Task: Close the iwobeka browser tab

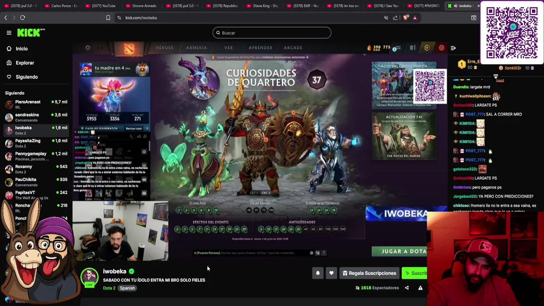Action: click(478, 6)
